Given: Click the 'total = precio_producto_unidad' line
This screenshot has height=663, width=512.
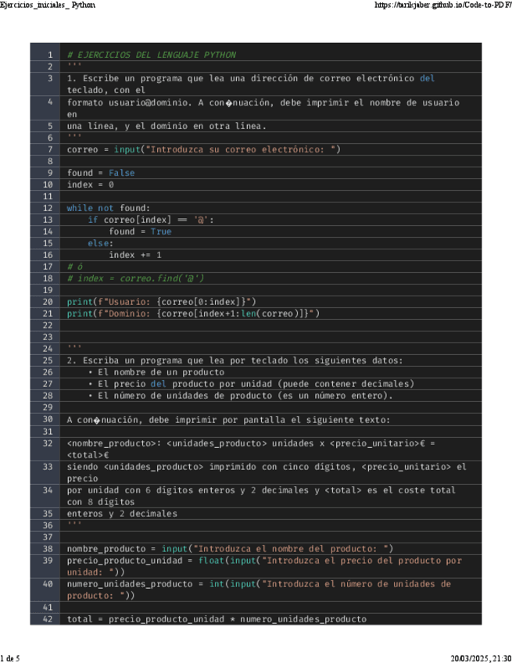Looking at the screenshot, I should (216, 619).
